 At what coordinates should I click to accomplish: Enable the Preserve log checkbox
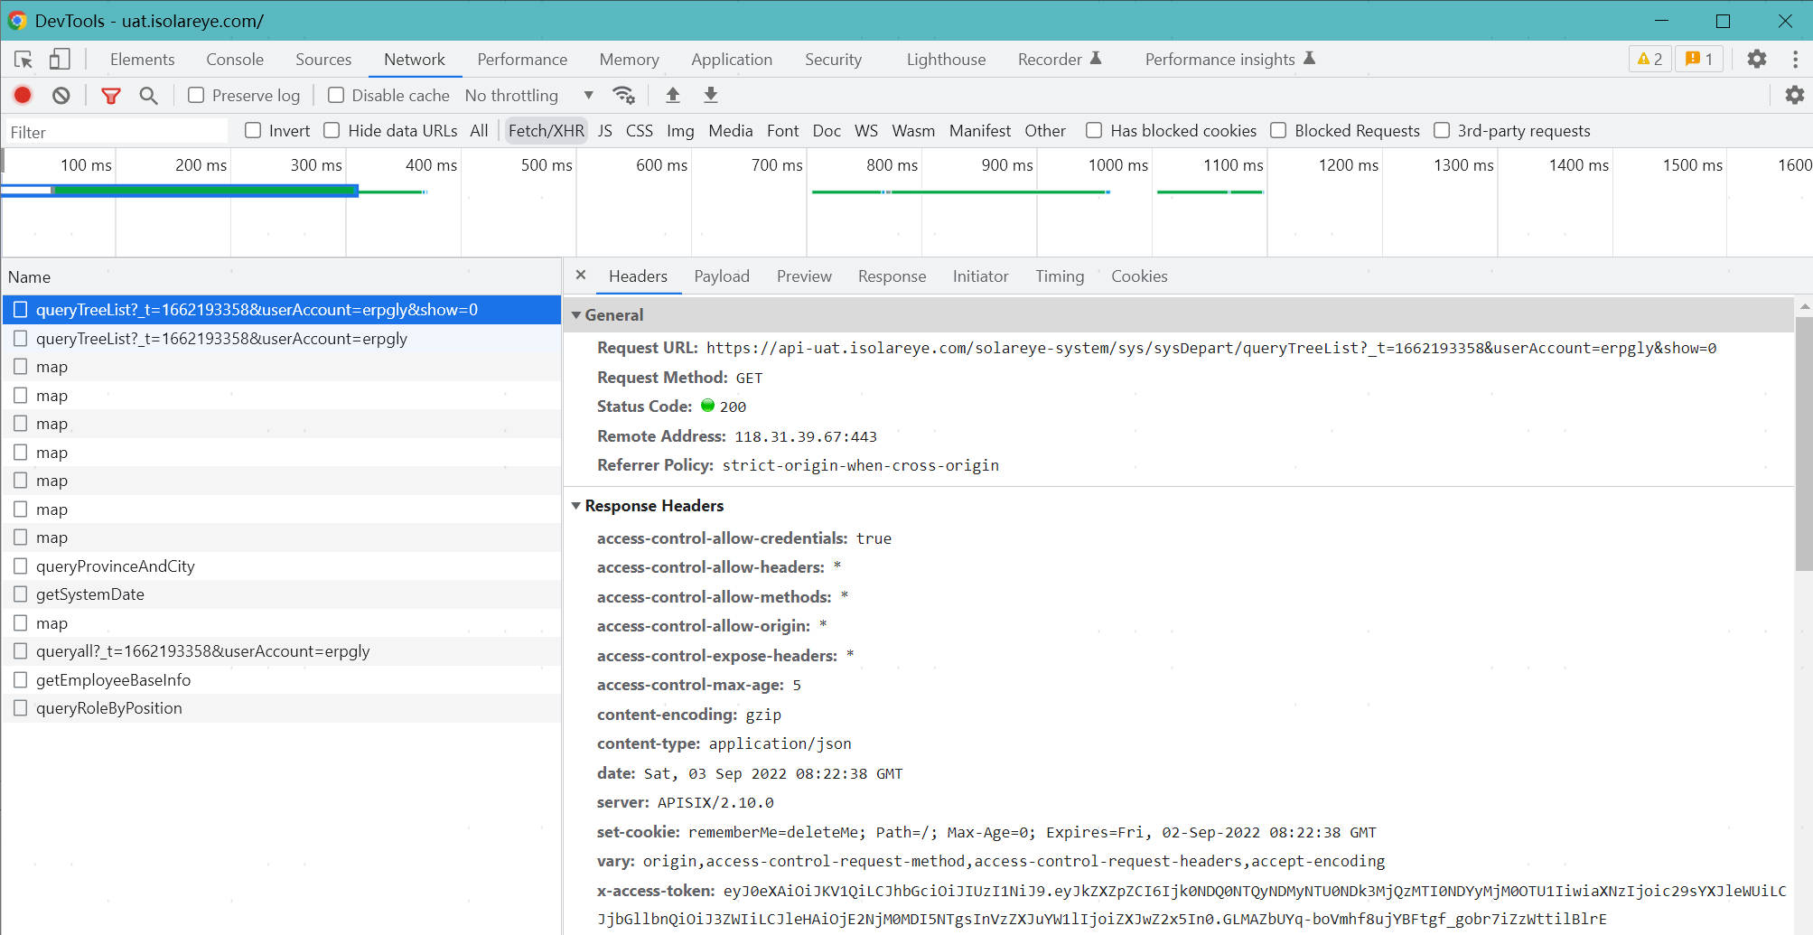(196, 95)
